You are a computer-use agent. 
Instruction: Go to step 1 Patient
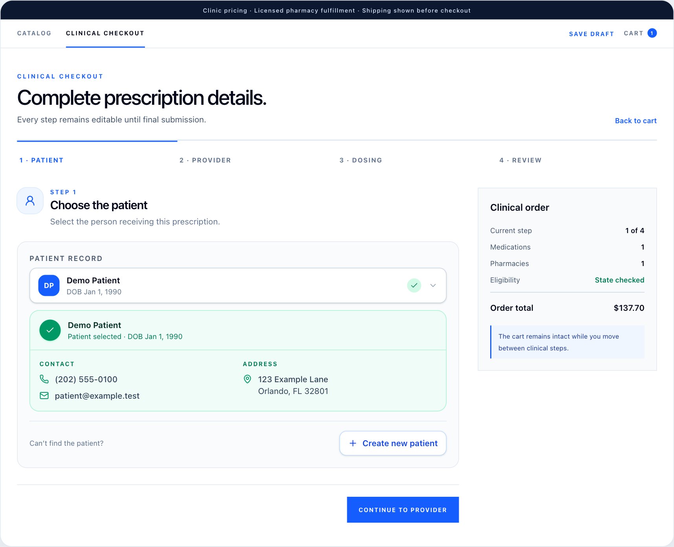click(41, 160)
